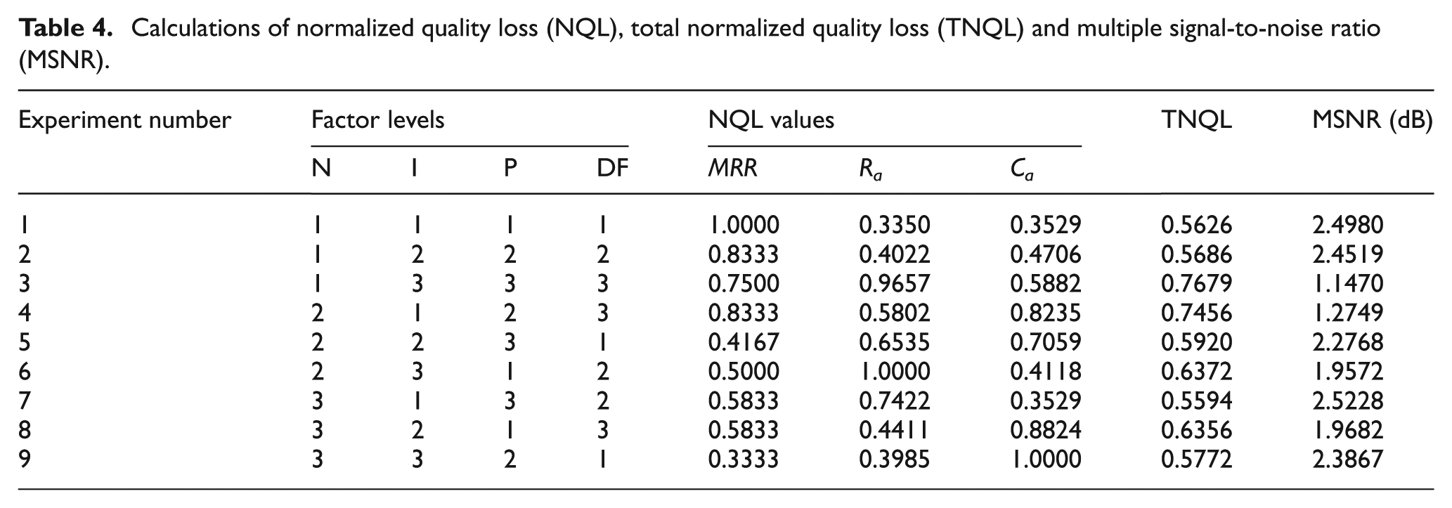
Task: Select the MRR value 0.3333 in the last row
Action: [x=744, y=459]
